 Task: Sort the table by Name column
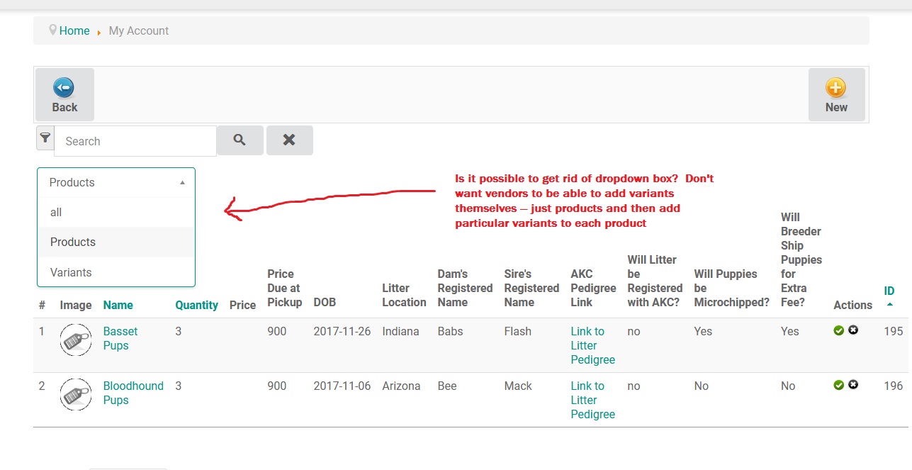click(118, 305)
